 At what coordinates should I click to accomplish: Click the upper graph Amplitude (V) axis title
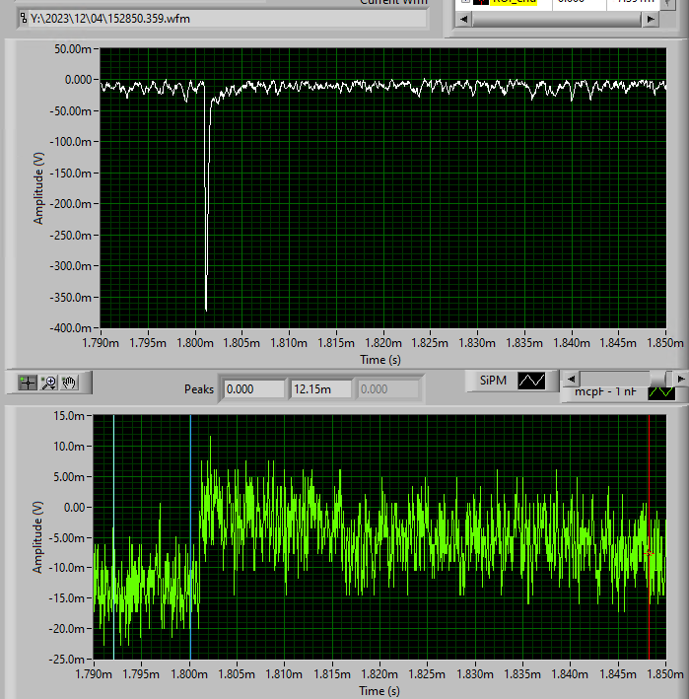point(38,188)
